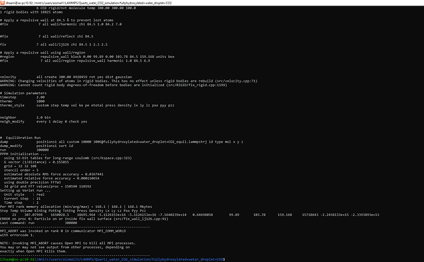
Task: Click comment 'Apply a repulsive wall using wall/region'
Action: click(x=43, y=53)
